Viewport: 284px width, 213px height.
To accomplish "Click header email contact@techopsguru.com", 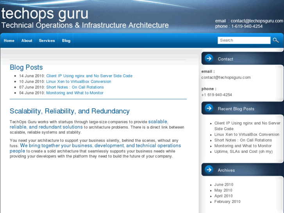I will tap(257, 21).
